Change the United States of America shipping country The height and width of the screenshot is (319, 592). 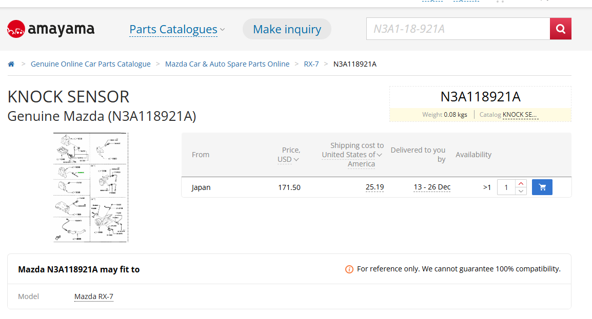point(352,155)
